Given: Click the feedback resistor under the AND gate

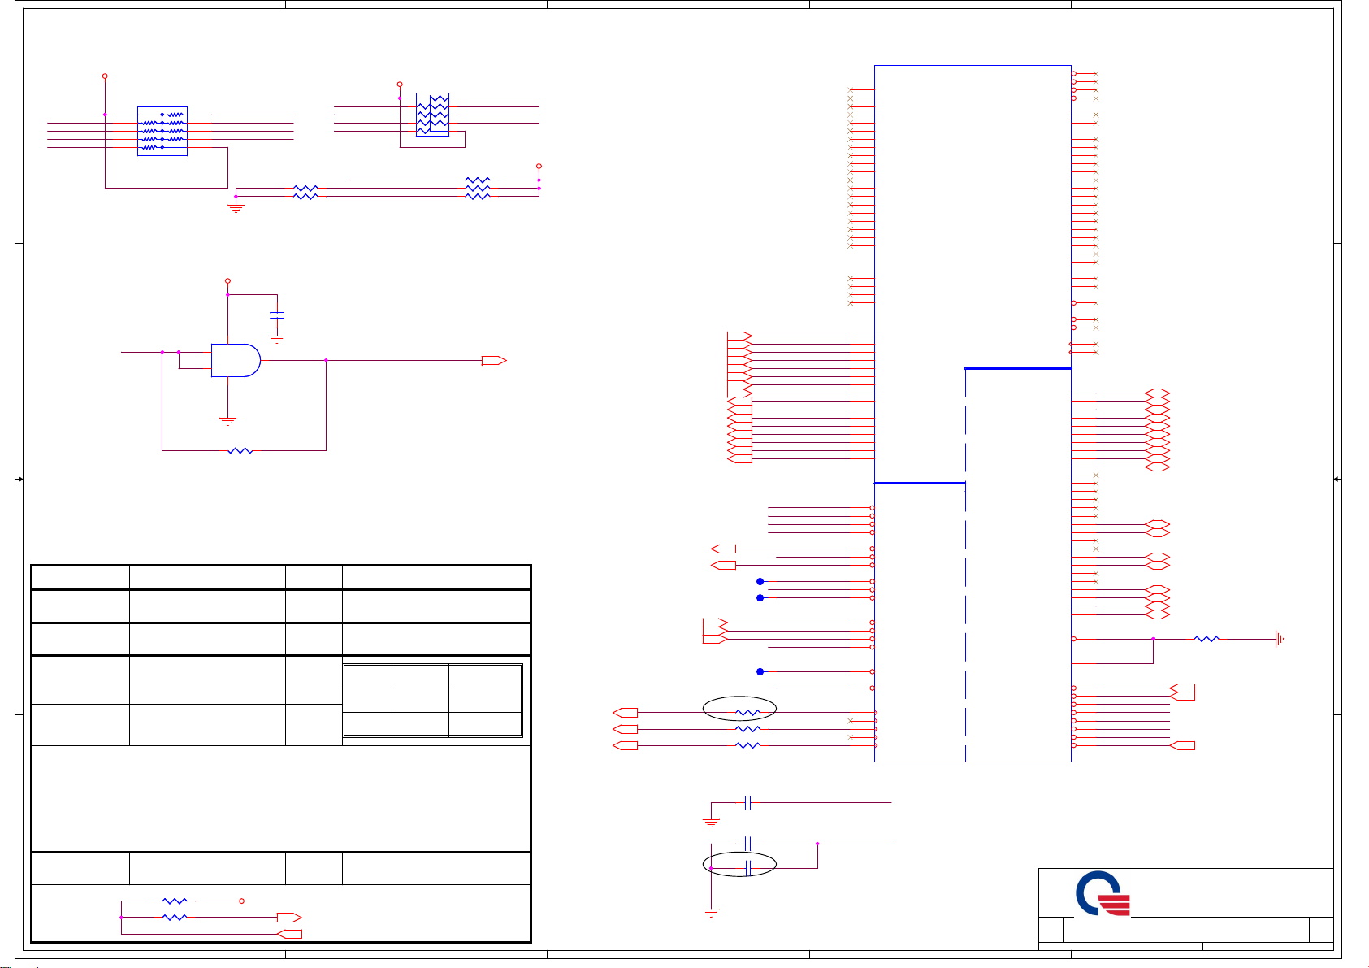Looking at the screenshot, I should pos(240,450).
